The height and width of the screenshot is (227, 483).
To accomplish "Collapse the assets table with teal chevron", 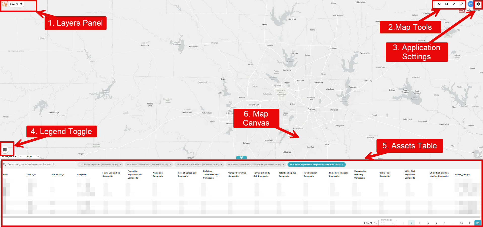I will 242,157.
